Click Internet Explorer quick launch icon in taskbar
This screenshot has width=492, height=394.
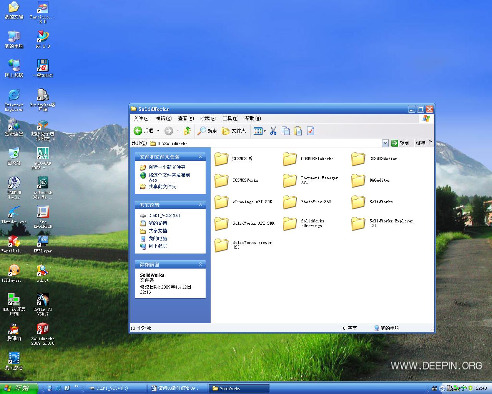pyautogui.click(x=58, y=388)
